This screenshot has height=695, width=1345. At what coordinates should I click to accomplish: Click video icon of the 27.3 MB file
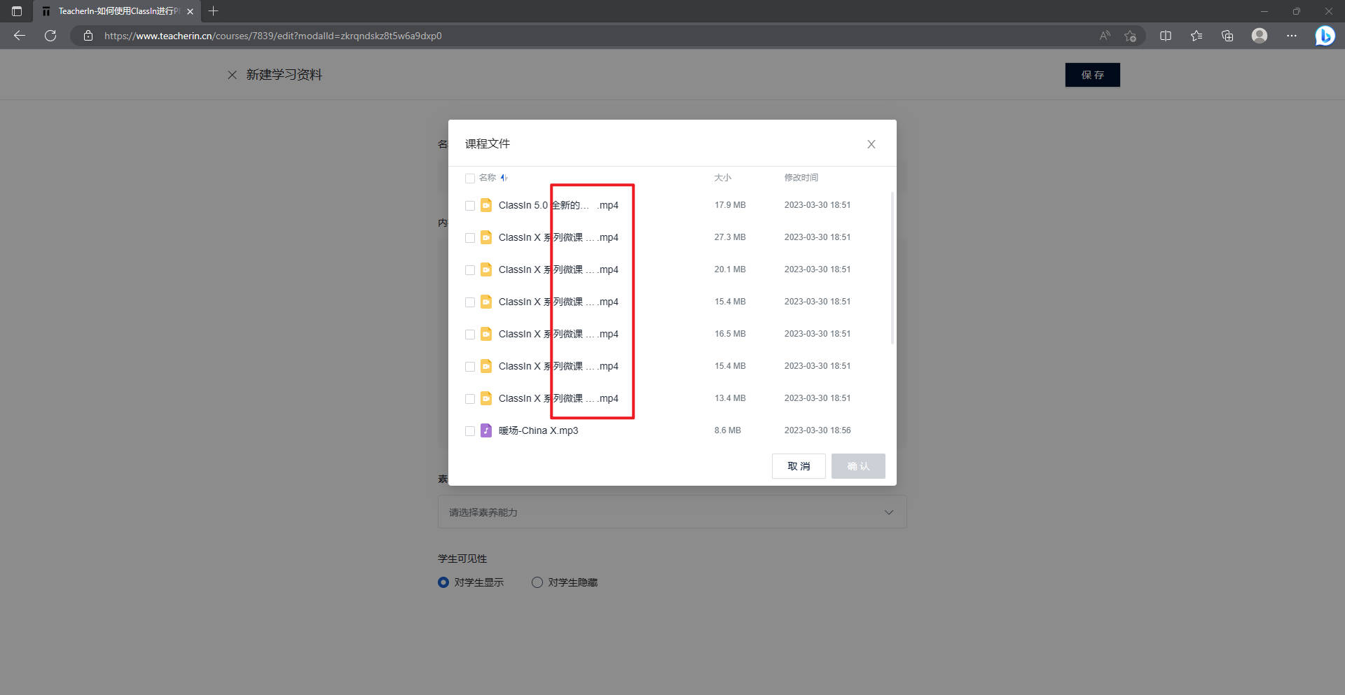pos(486,237)
